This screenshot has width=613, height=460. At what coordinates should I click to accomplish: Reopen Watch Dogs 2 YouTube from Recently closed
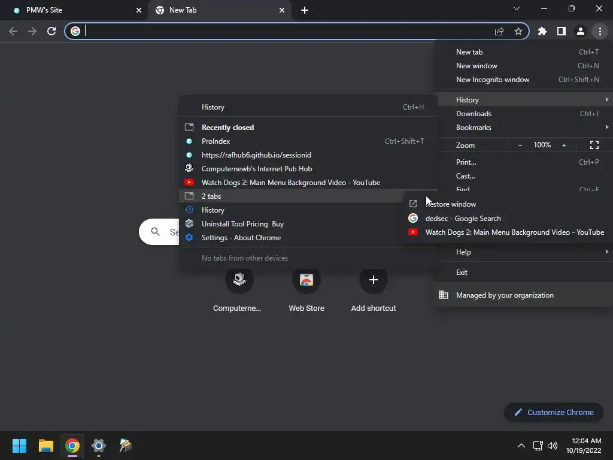308,183
